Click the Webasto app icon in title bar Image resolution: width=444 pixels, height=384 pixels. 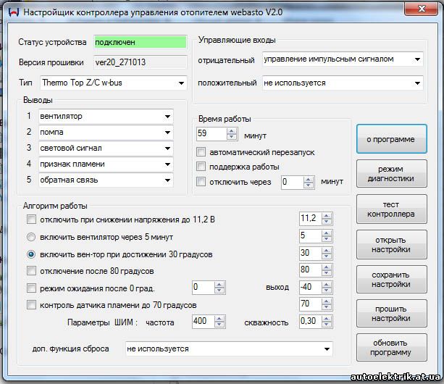(x=14, y=12)
